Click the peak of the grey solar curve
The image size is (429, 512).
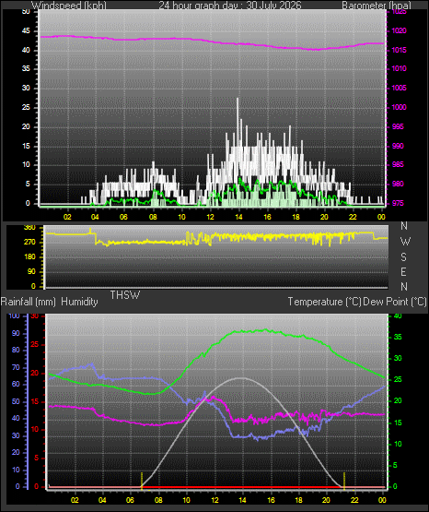pyautogui.click(x=240, y=378)
